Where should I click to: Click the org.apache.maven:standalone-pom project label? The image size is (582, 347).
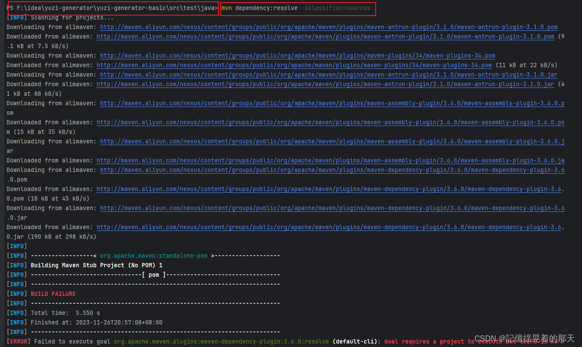pyautogui.click(x=153, y=255)
